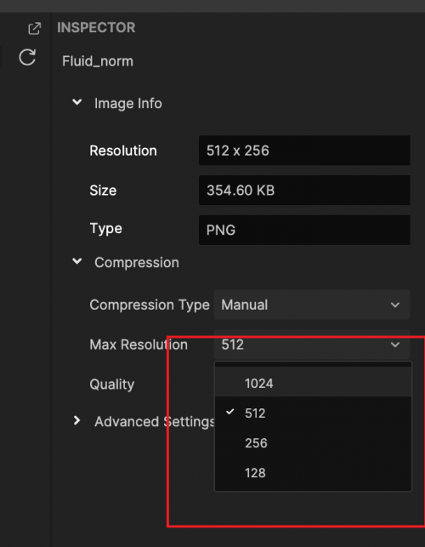
Task: Click the Compression Type dropdown chevron arrow
Action: click(395, 305)
